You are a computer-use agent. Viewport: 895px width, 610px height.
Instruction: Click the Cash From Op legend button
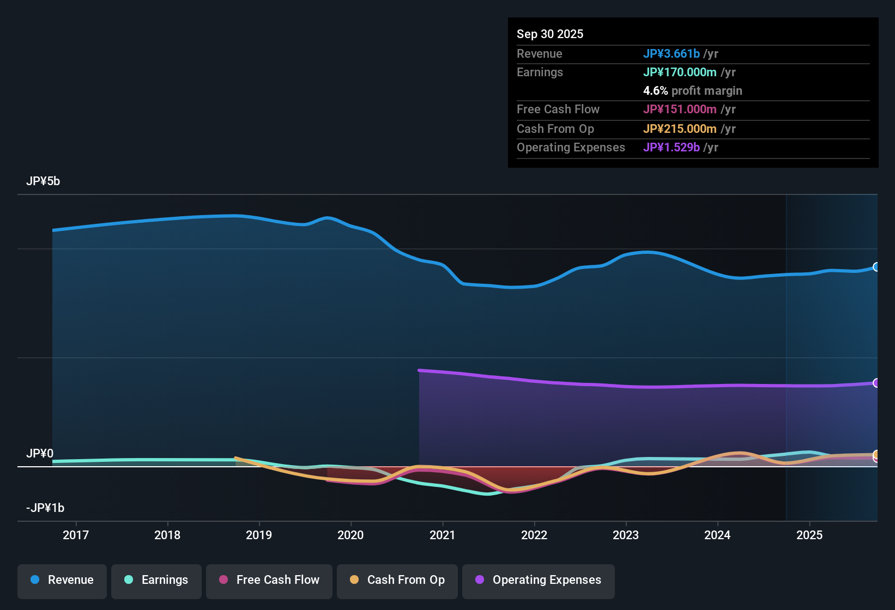point(397,580)
